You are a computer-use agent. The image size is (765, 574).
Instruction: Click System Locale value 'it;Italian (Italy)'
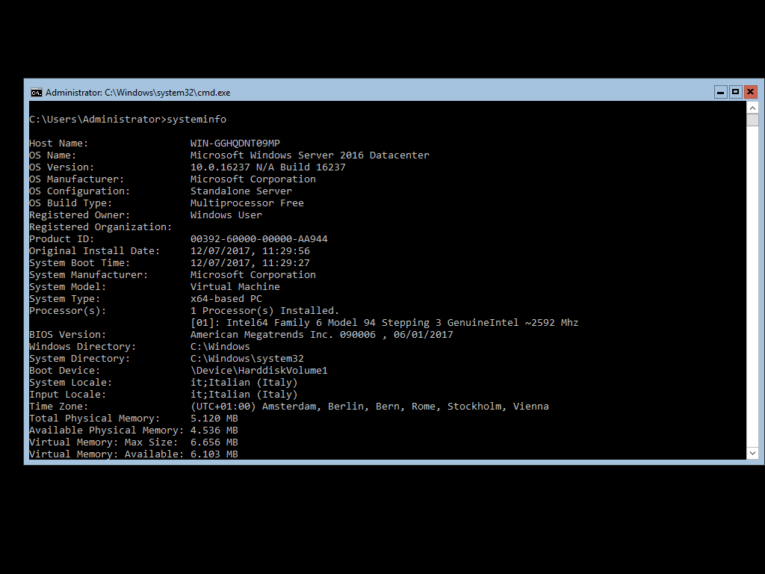tap(244, 383)
